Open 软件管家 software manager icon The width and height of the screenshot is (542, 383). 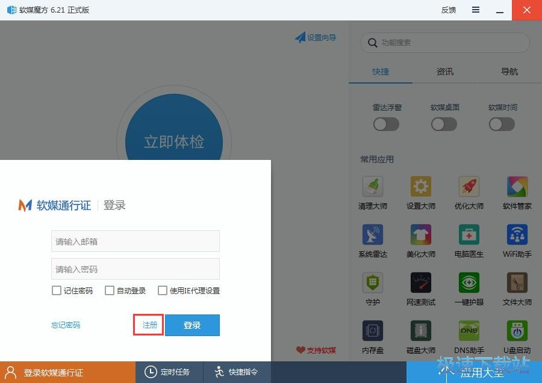point(517,186)
